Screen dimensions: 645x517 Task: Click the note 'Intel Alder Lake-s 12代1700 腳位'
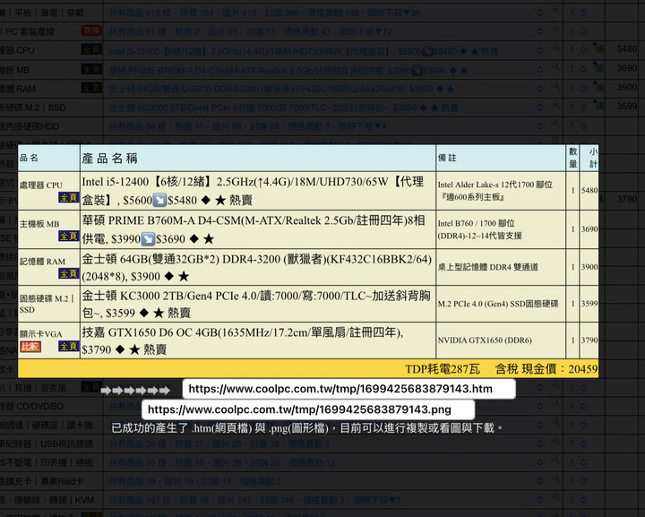[x=494, y=185]
